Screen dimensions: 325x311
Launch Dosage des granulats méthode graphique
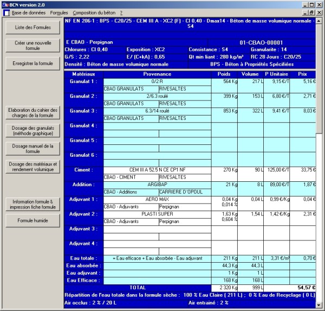point(32,130)
